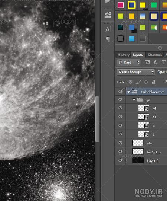
Task: Select the ستاره ها layer name
Action: (x=154, y=152)
